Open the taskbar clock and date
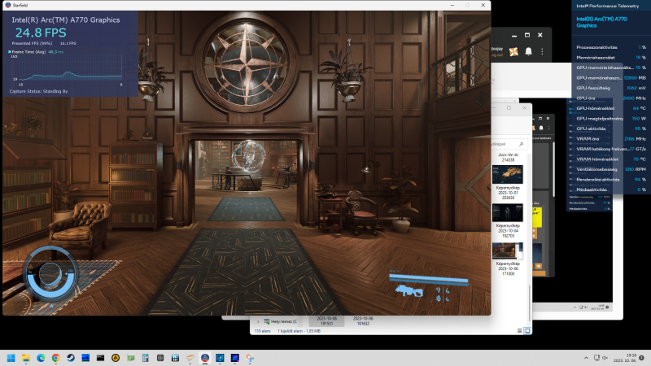Screen dimensions: 651x366 625,358
